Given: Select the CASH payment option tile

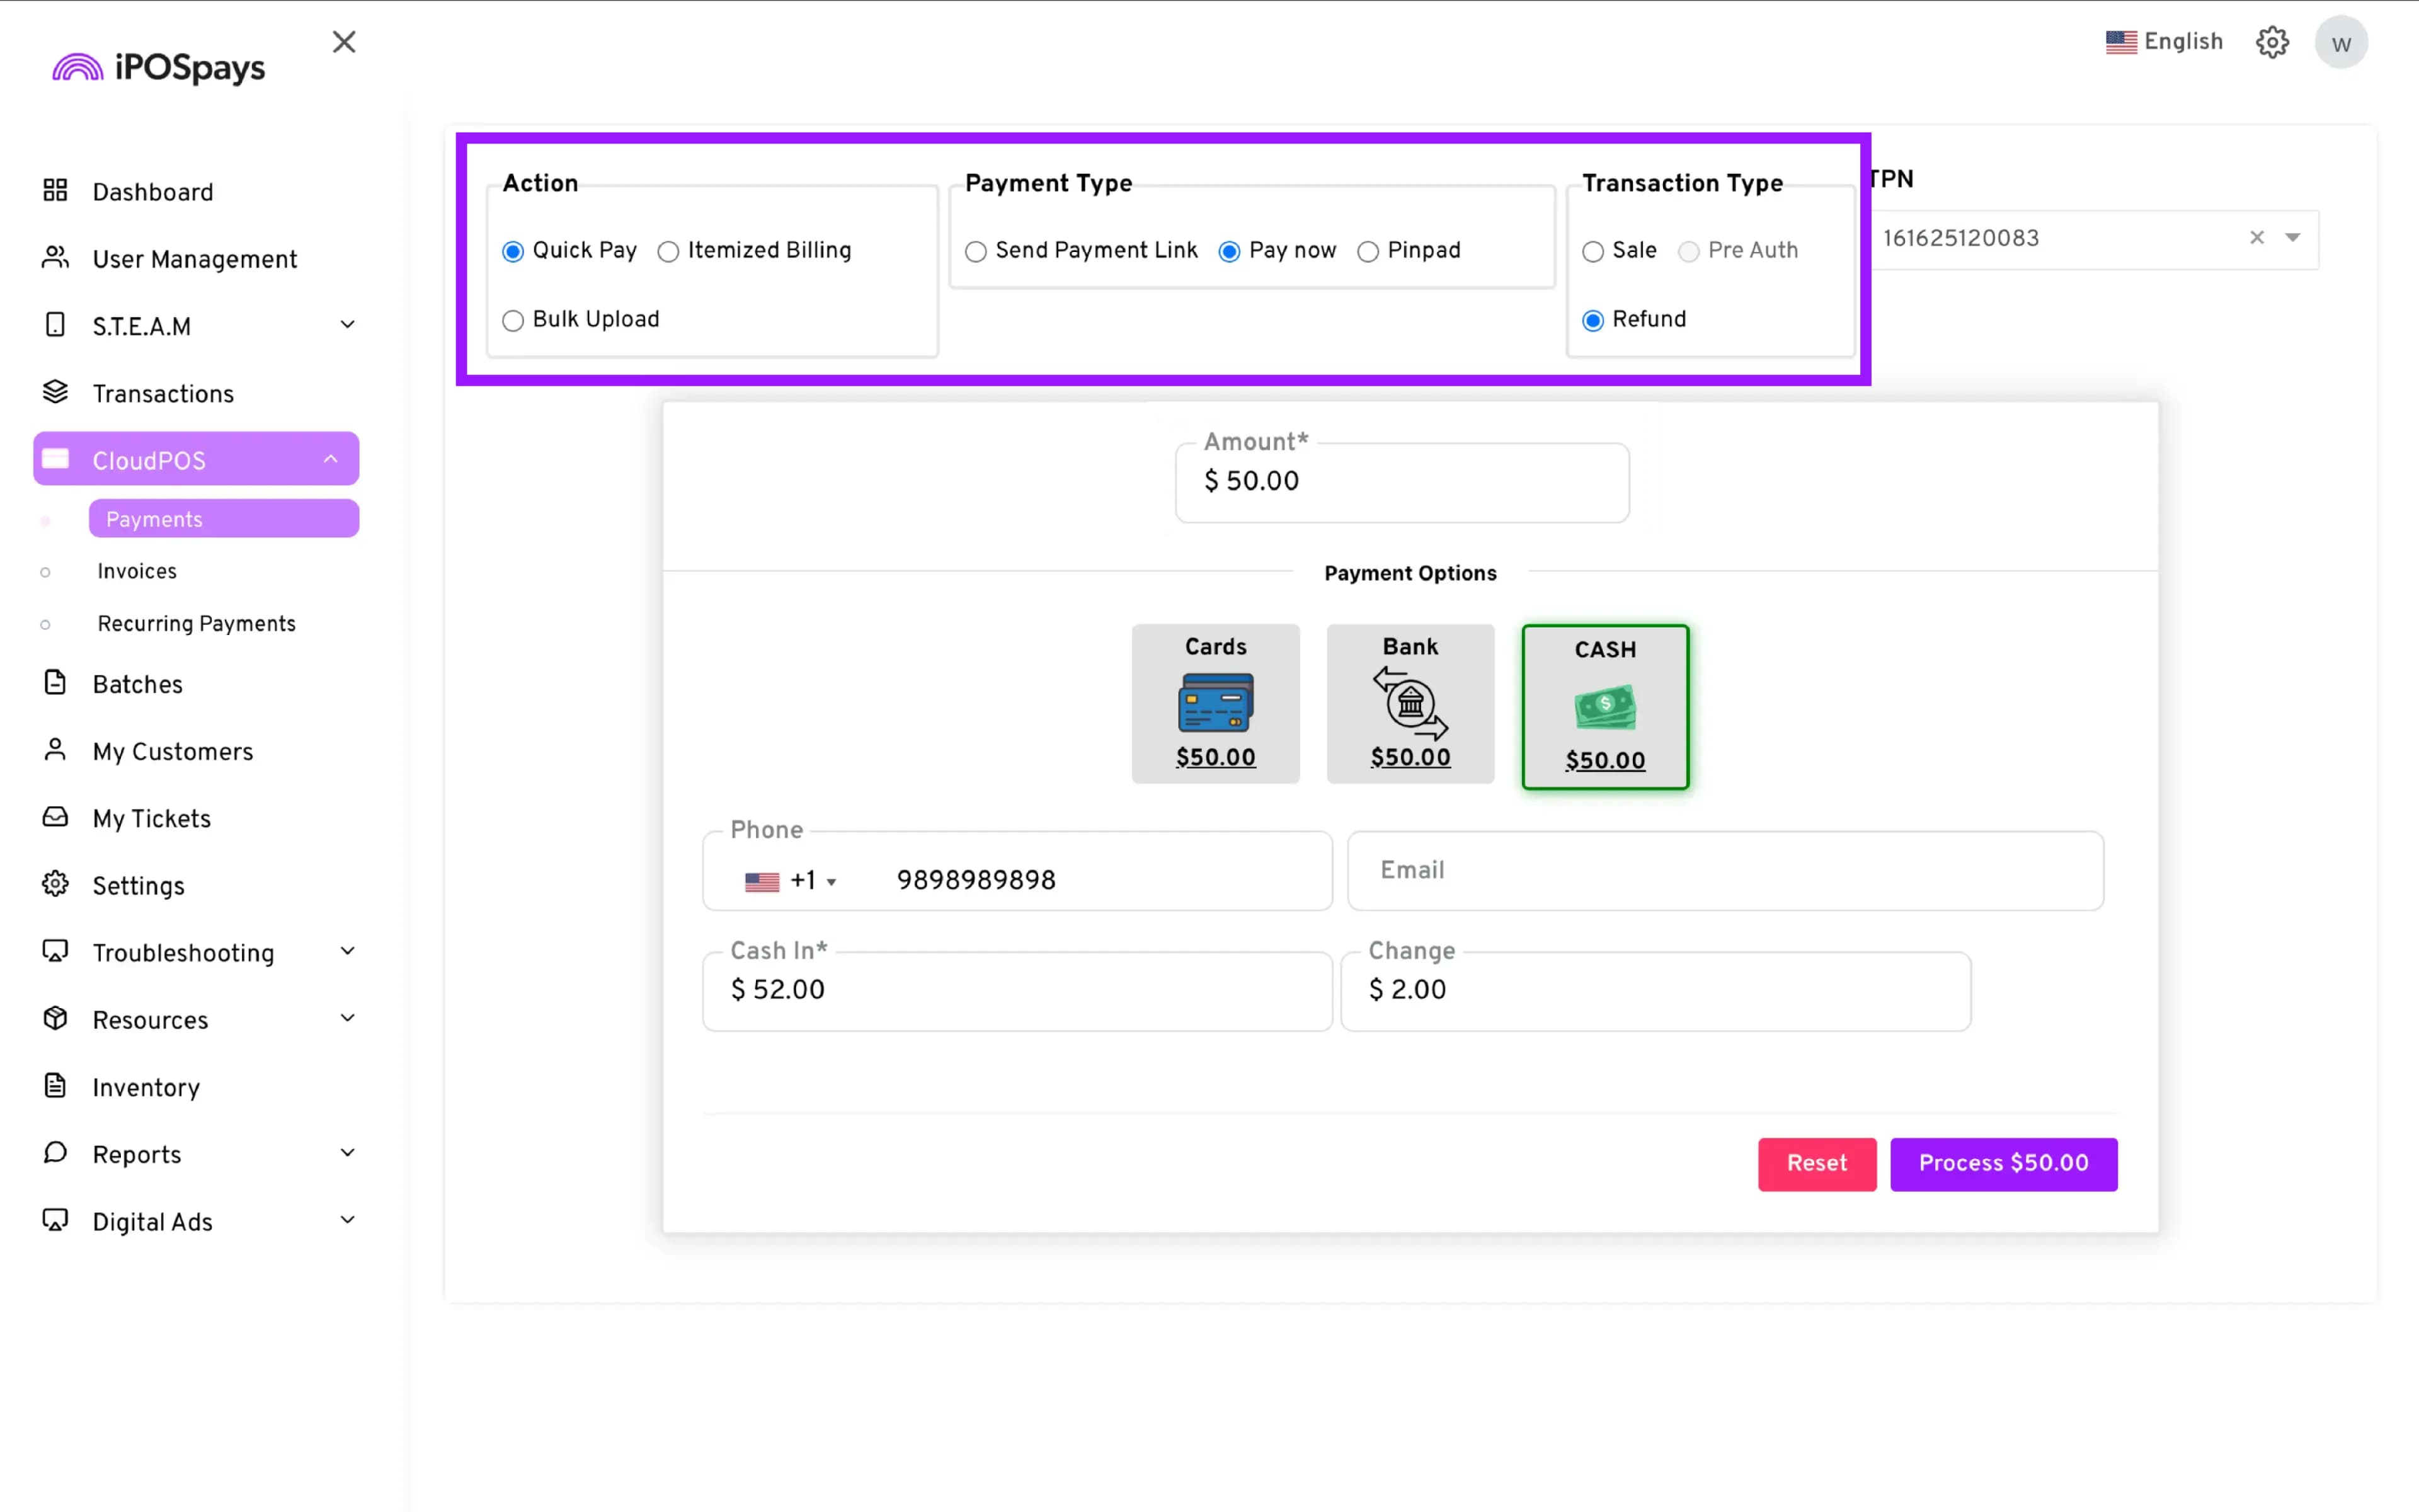Looking at the screenshot, I should (1604, 707).
